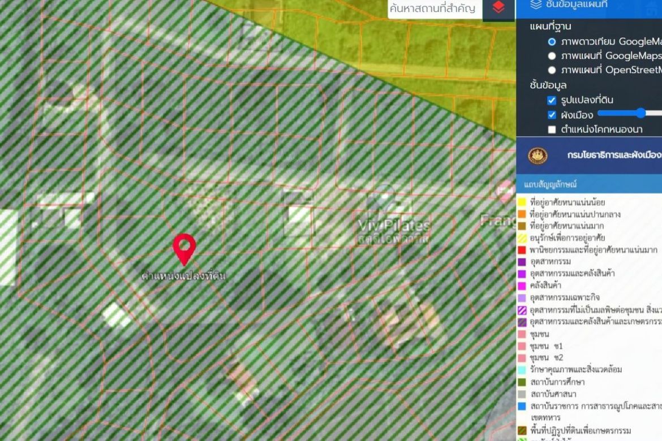The height and width of the screenshot is (441, 662).
Task: Enable the ตำแหน่งโคกหนองนา layer checkbox
Action: click(552, 129)
